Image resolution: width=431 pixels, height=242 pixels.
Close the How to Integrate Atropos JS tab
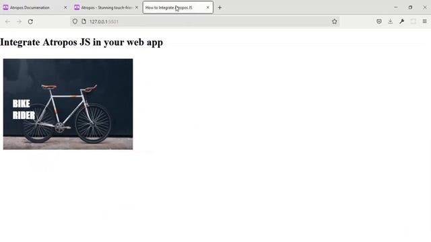click(x=208, y=7)
